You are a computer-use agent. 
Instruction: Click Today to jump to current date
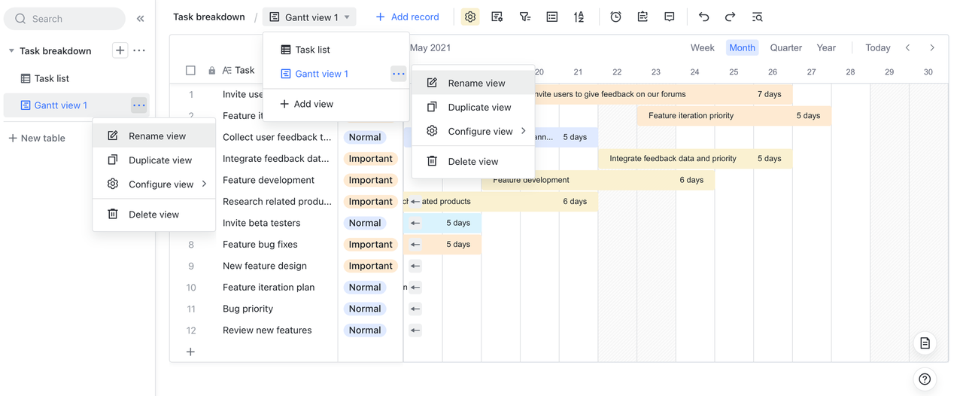click(877, 47)
